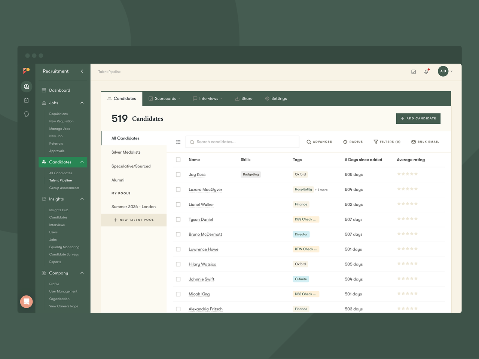
Task: Open Advanced search with the magnifier icon
Action: [308, 142]
